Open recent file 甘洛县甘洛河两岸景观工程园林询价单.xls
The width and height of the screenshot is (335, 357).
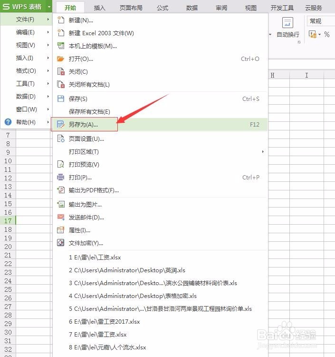click(160, 309)
